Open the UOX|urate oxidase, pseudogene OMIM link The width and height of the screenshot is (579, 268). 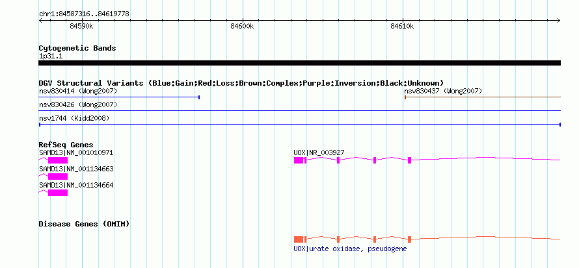(350, 249)
